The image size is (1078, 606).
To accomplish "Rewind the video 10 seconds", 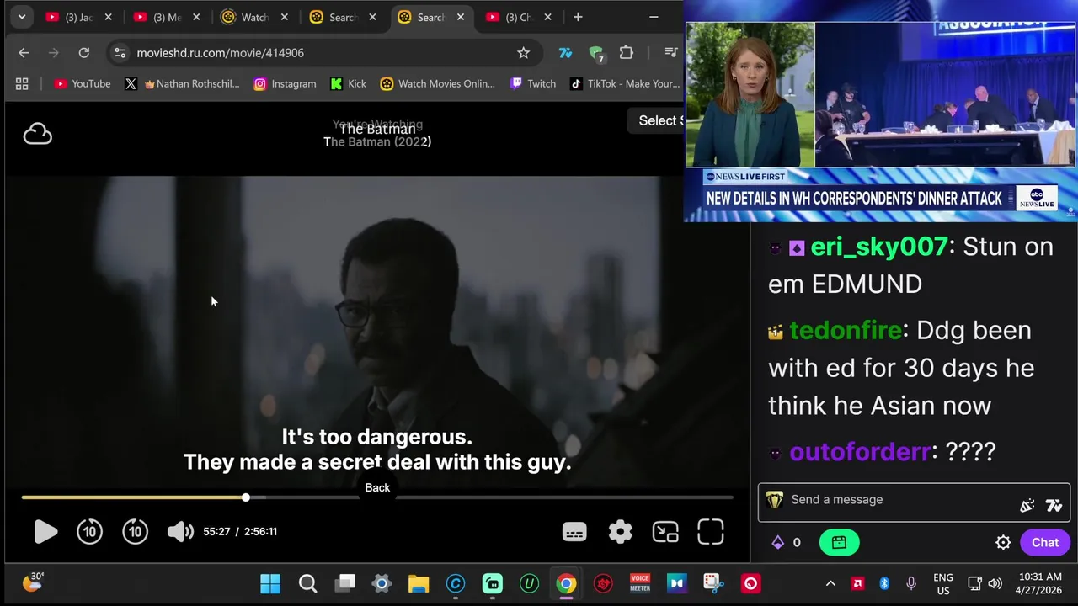I will point(90,531).
